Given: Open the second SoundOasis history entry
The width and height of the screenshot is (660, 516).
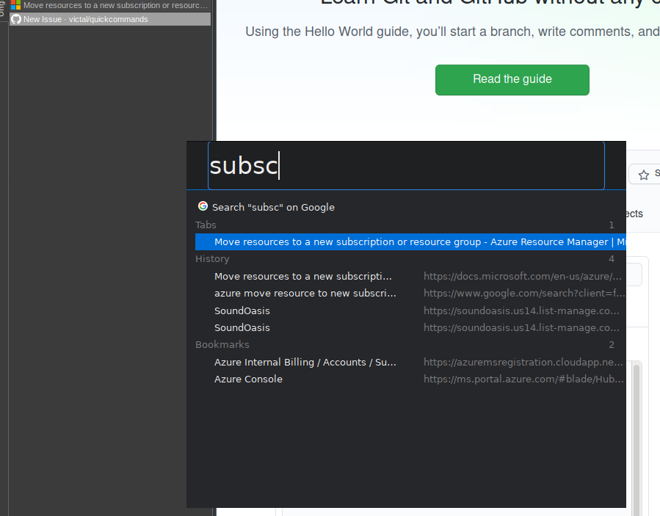Looking at the screenshot, I should click(242, 328).
